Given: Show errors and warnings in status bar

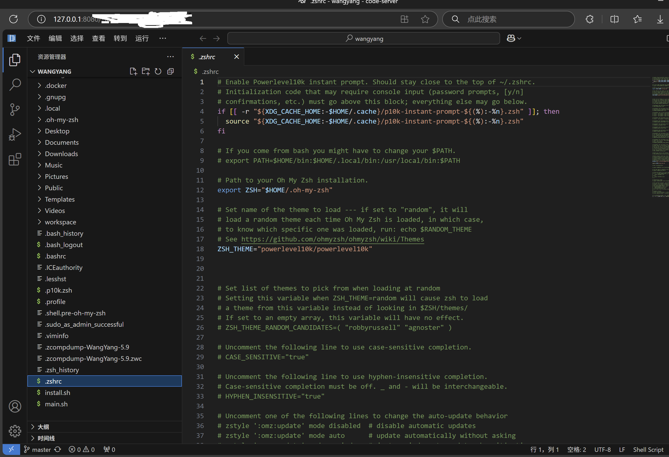Looking at the screenshot, I should click(x=82, y=449).
